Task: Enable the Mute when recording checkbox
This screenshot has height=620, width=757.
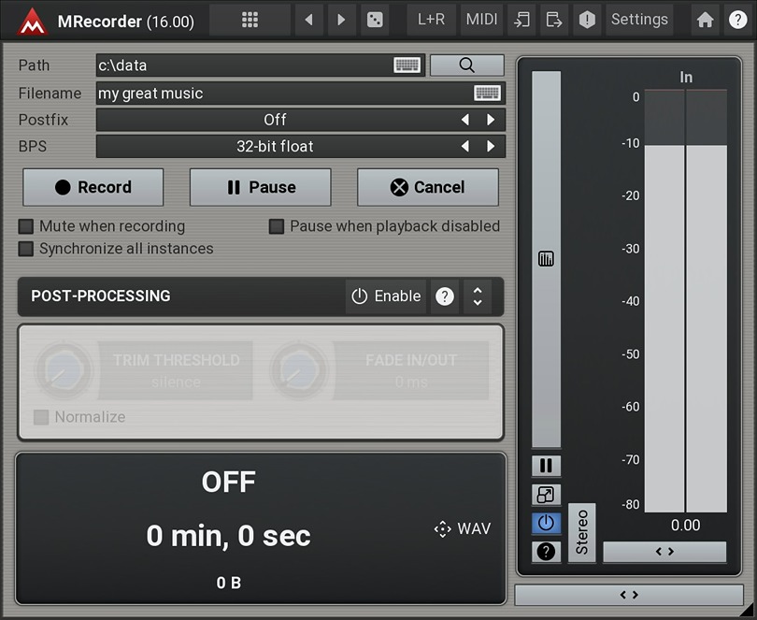Action: 28,226
